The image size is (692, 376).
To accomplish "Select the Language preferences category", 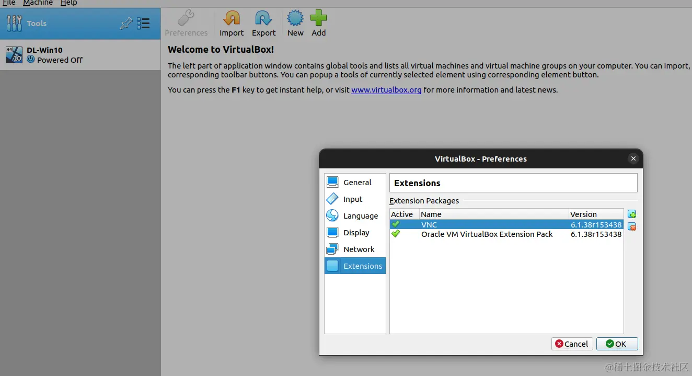I will point(355,215).
